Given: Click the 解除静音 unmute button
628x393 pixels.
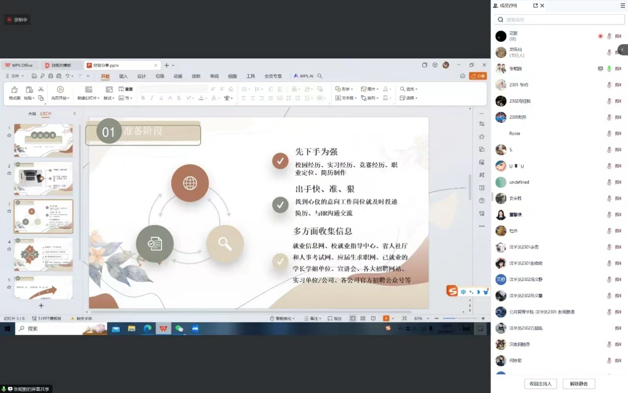Looking at the screenshot, I should pos(578,384).
